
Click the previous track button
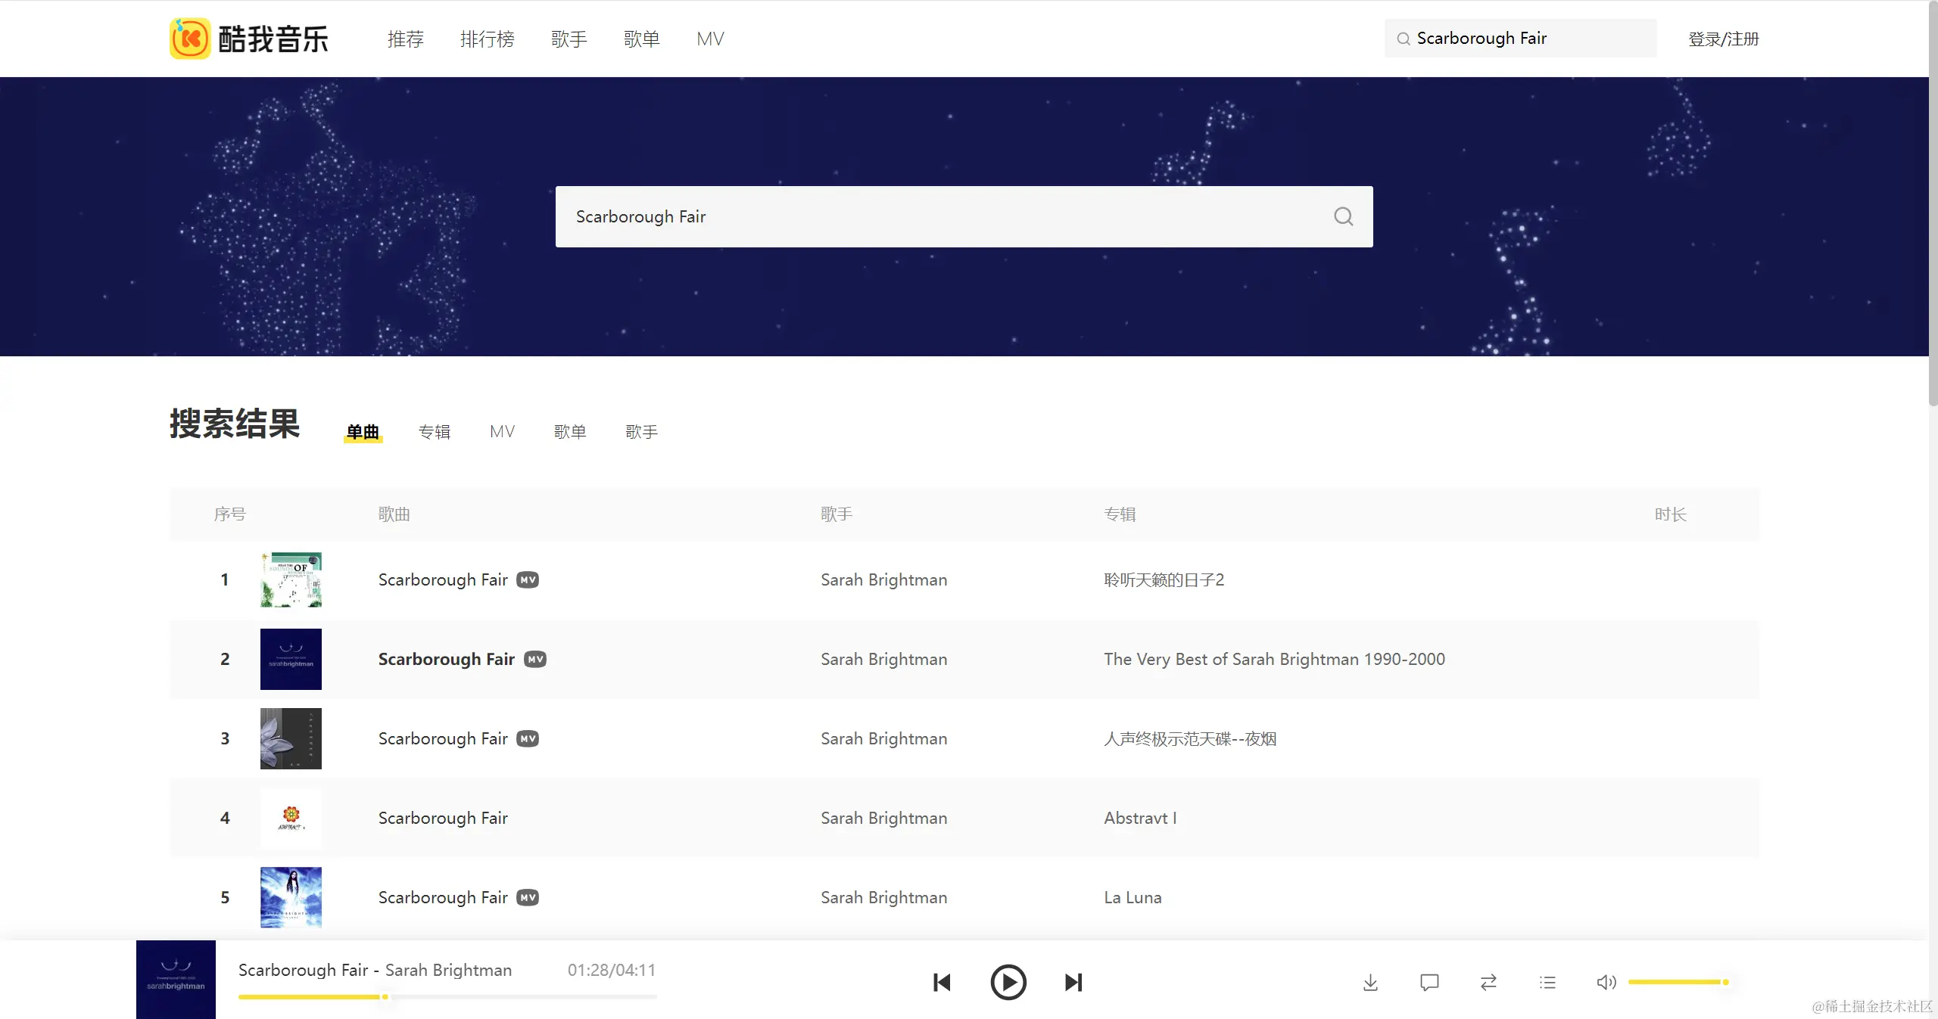[x=942, y=982]
